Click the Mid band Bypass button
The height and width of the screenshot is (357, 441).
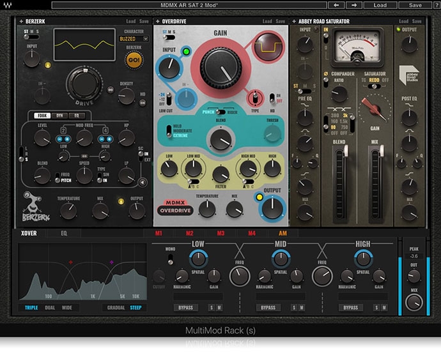pos(268,307)
